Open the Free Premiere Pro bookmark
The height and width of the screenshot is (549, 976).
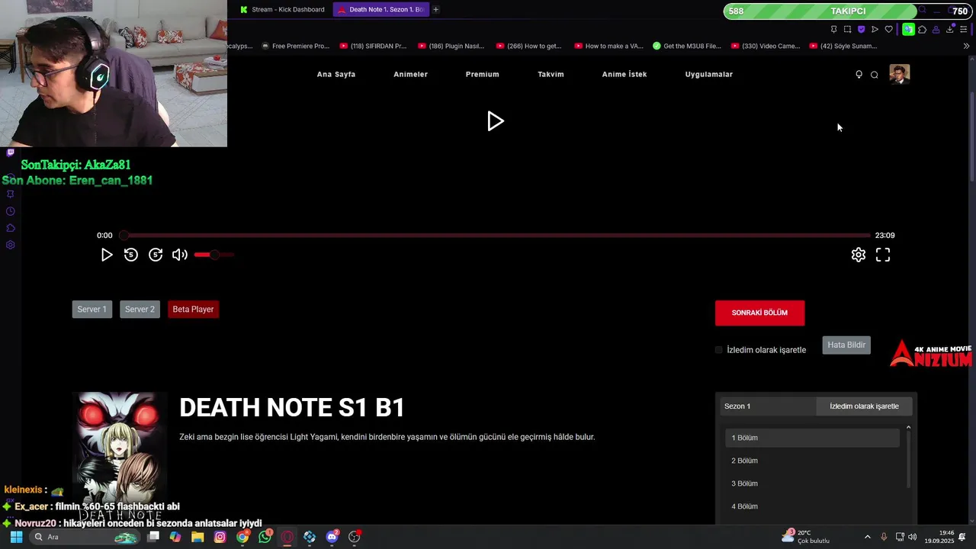(x=294, y=46)
